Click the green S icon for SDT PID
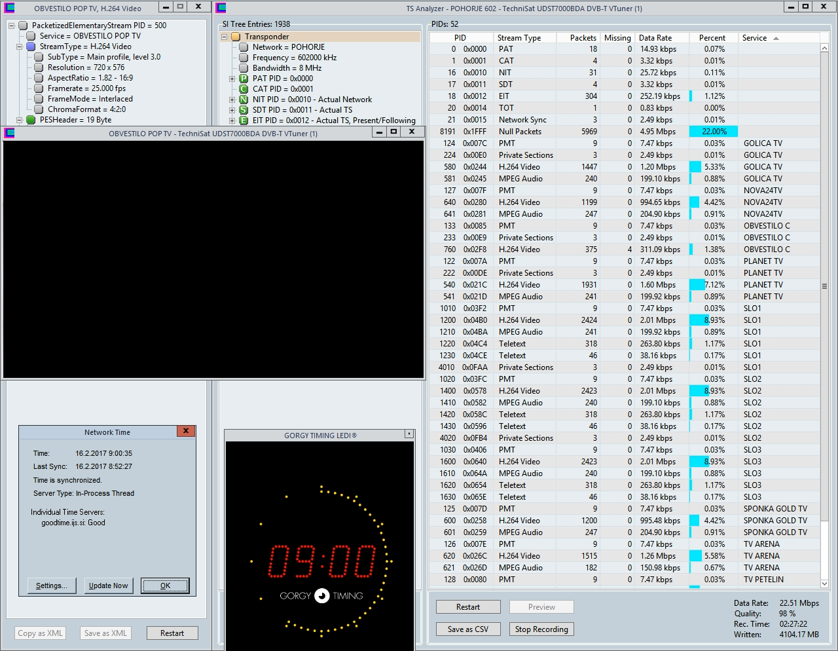838x651 pixels. 244,110
